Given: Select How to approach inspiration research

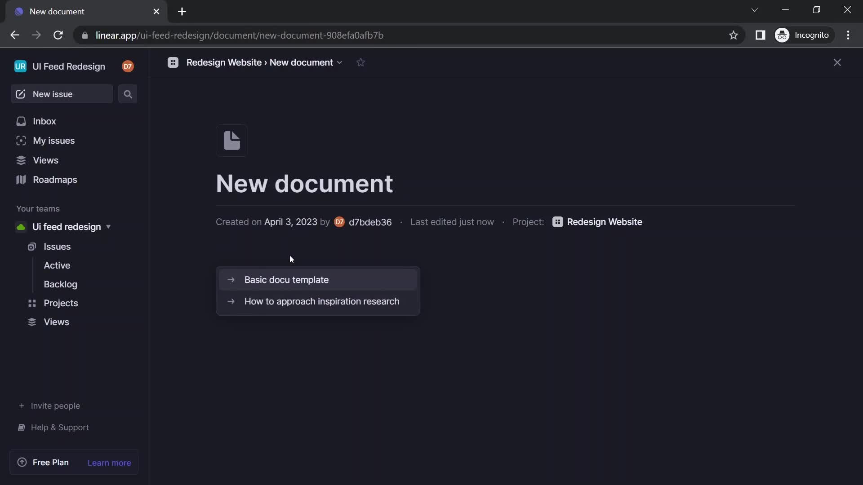Looking at the screenshot, I should [318, 301].
